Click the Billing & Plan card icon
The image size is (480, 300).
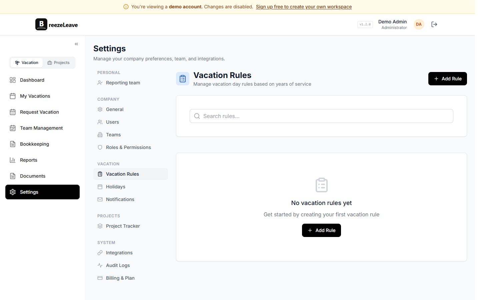click(x=100, y=278)
